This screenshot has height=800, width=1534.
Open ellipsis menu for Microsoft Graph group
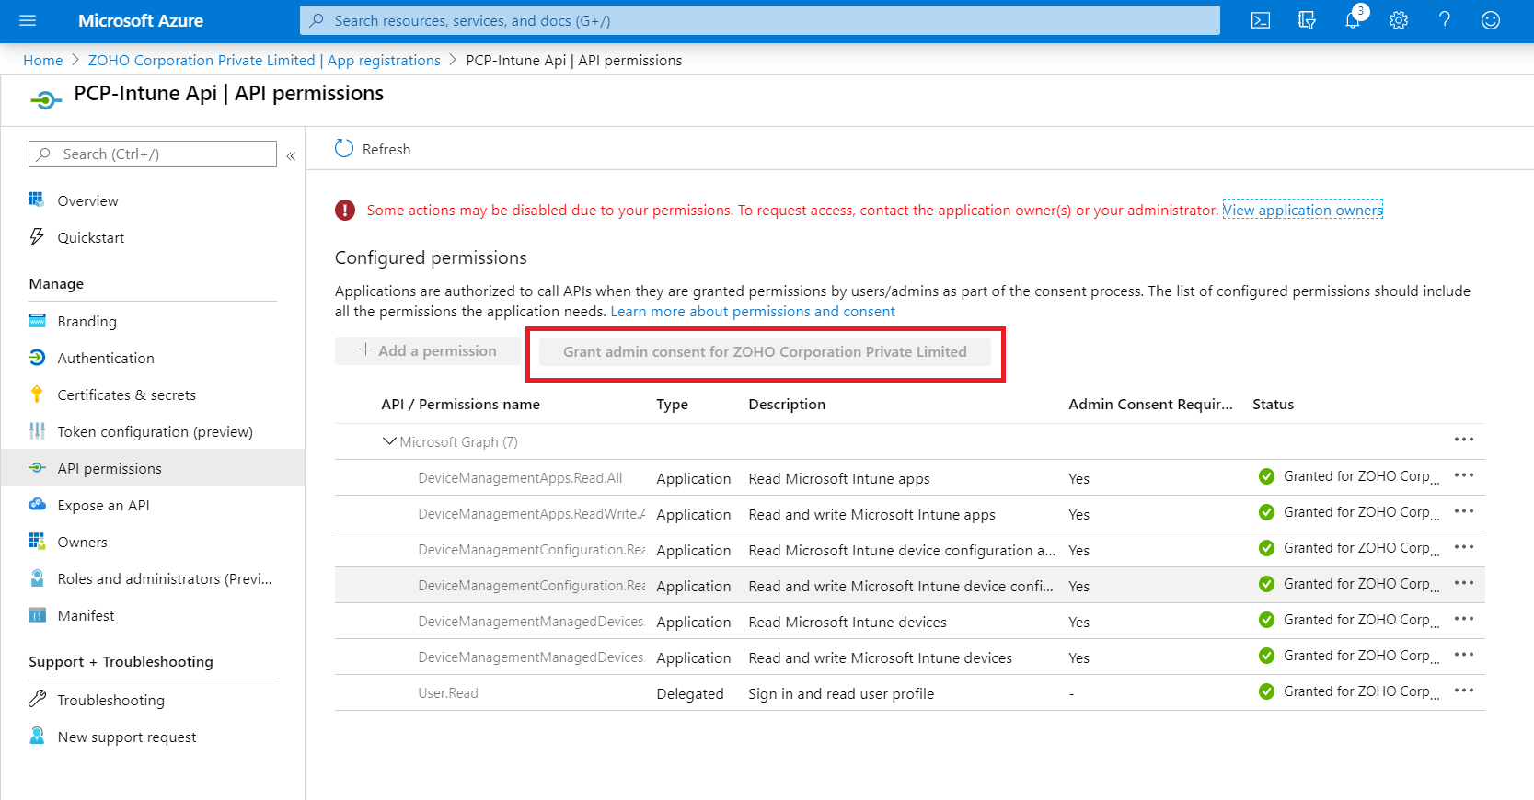(1463, 440)
